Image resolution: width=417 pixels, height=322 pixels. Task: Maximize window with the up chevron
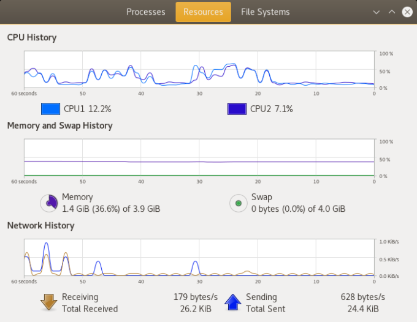(392, 12)
